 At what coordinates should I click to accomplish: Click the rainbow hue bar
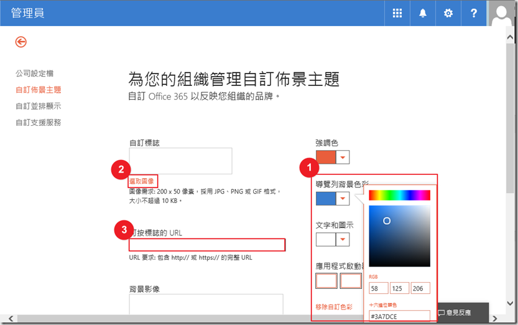399,195
